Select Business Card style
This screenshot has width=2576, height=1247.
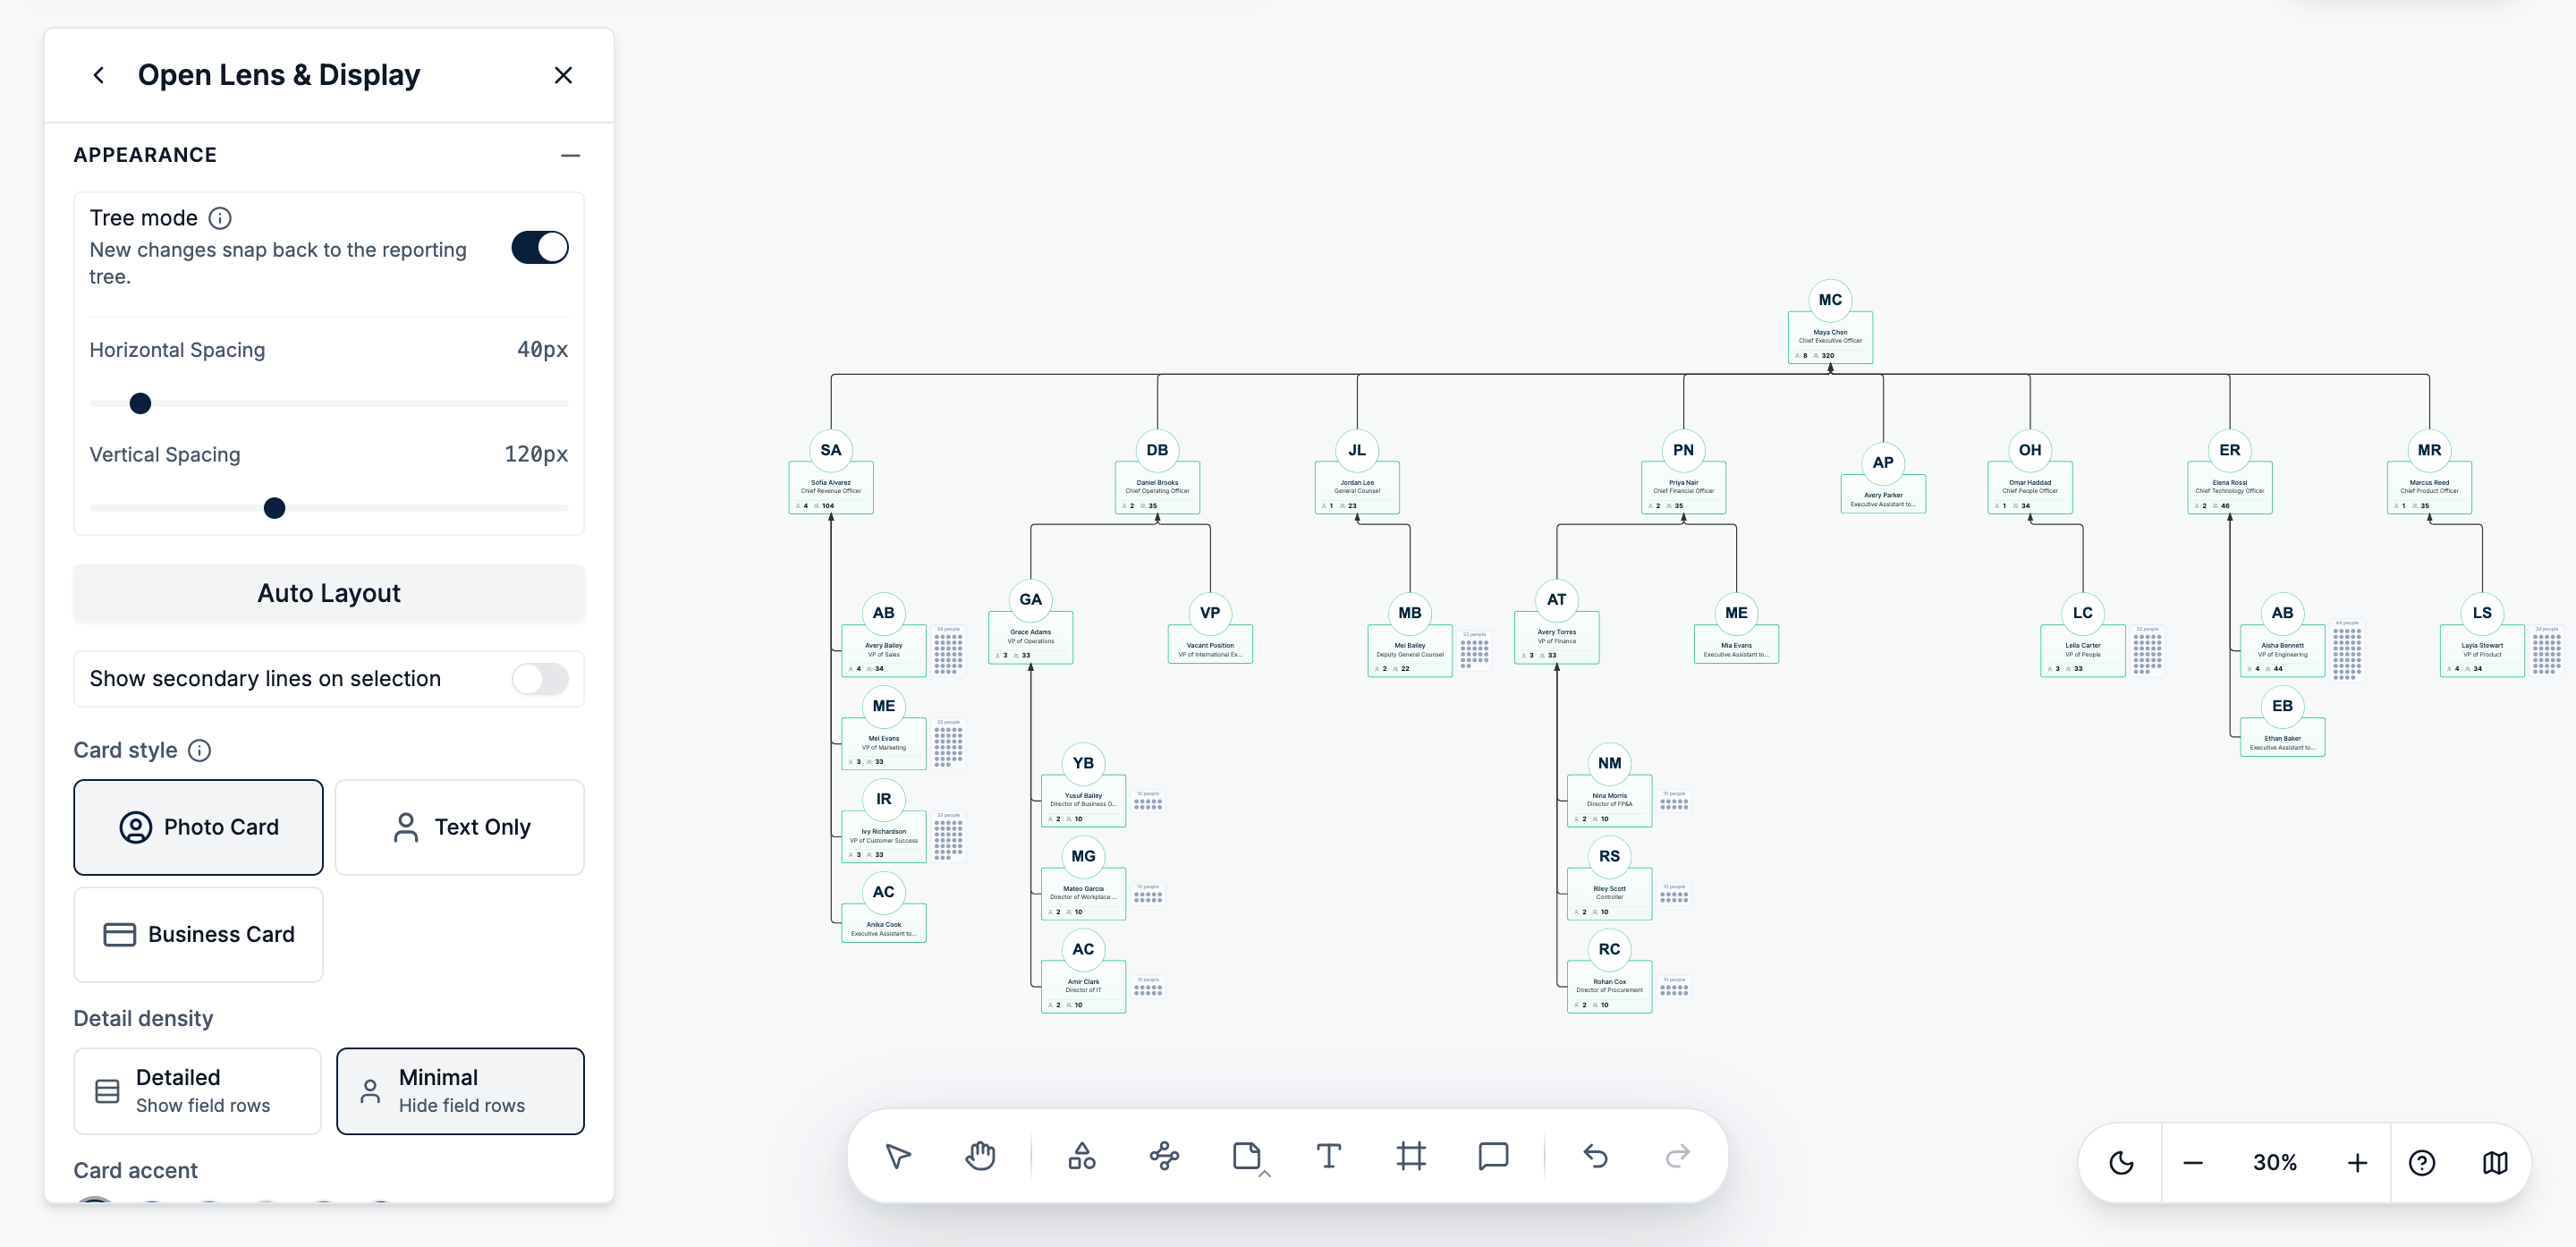[198, 934]
